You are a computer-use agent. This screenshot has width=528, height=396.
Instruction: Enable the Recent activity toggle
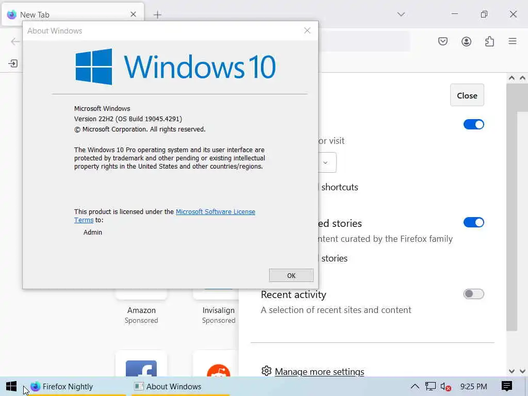[x=474, y=294]
